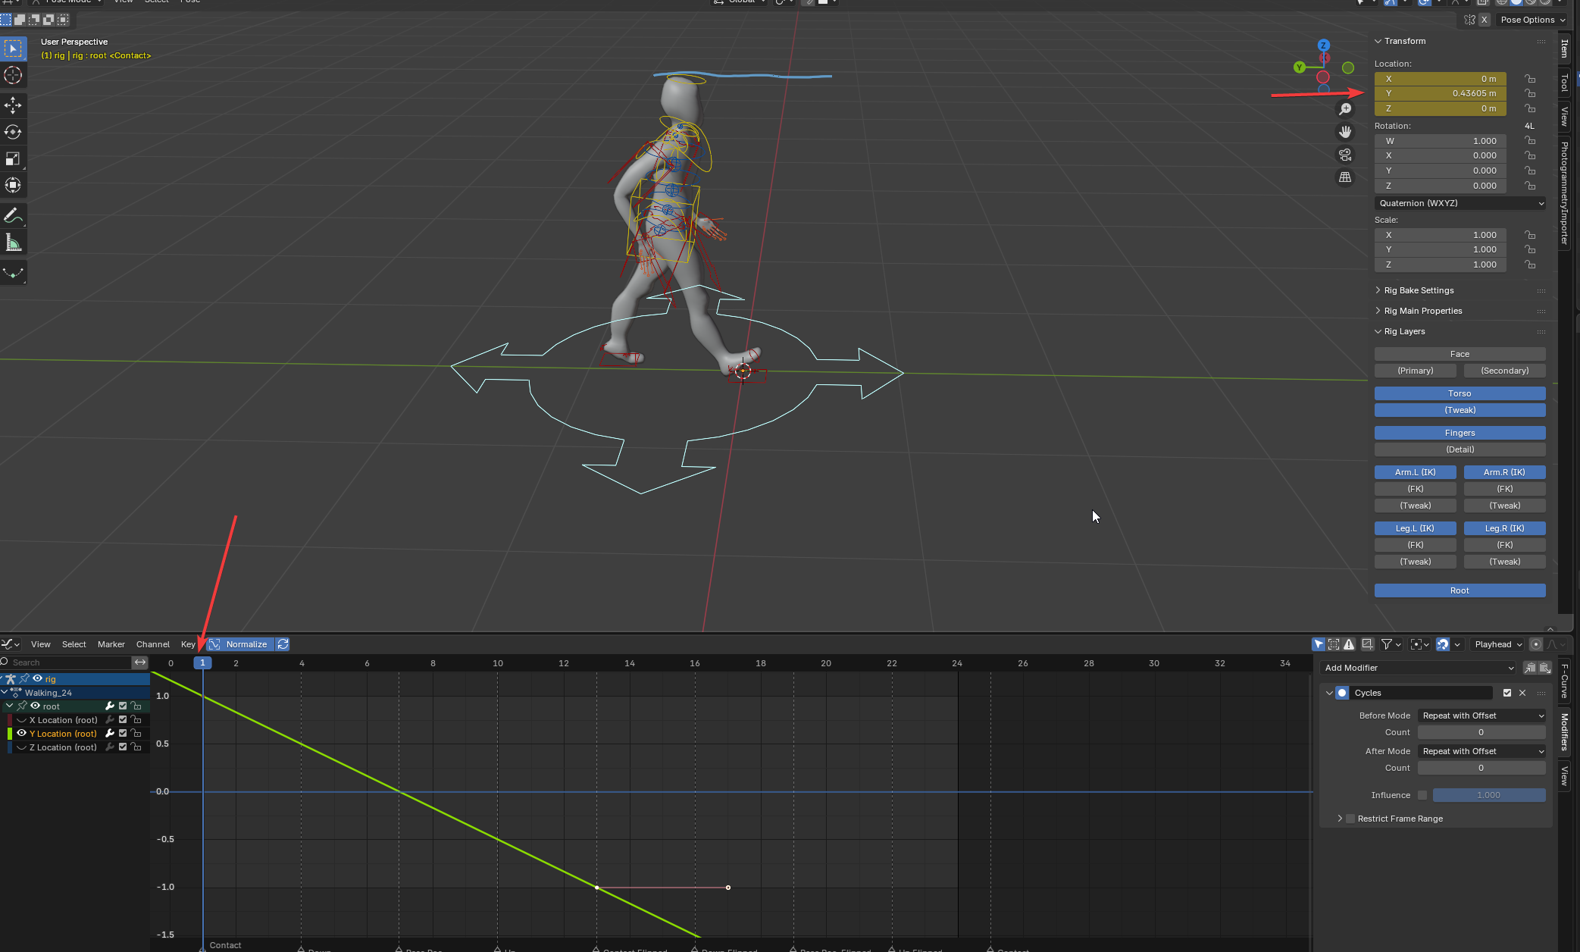Open the Marker menu in graph editor
Screen dimensions: 1580x952
[111, 644]
